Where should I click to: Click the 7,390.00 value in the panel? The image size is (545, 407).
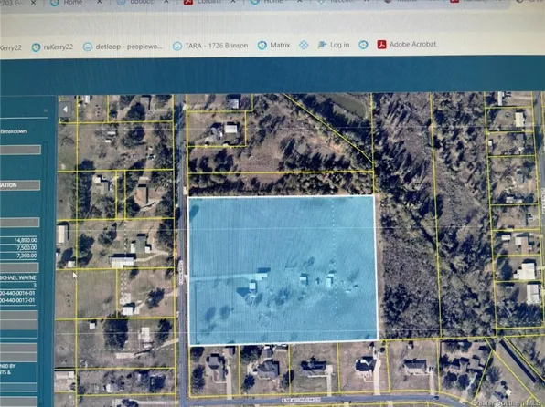coord(27,256)
